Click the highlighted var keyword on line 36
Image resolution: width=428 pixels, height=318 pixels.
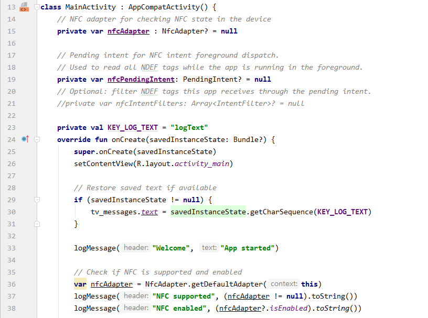pyautogui.click(x=80, y=284)
